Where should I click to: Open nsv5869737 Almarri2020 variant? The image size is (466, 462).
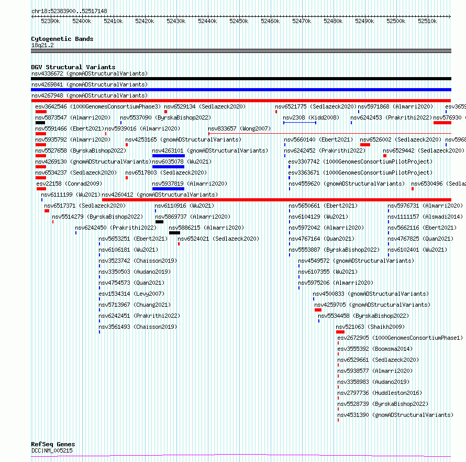point(193,217)
